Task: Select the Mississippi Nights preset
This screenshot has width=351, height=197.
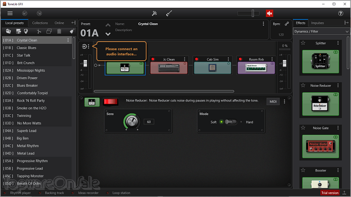Action: [37, 70]
